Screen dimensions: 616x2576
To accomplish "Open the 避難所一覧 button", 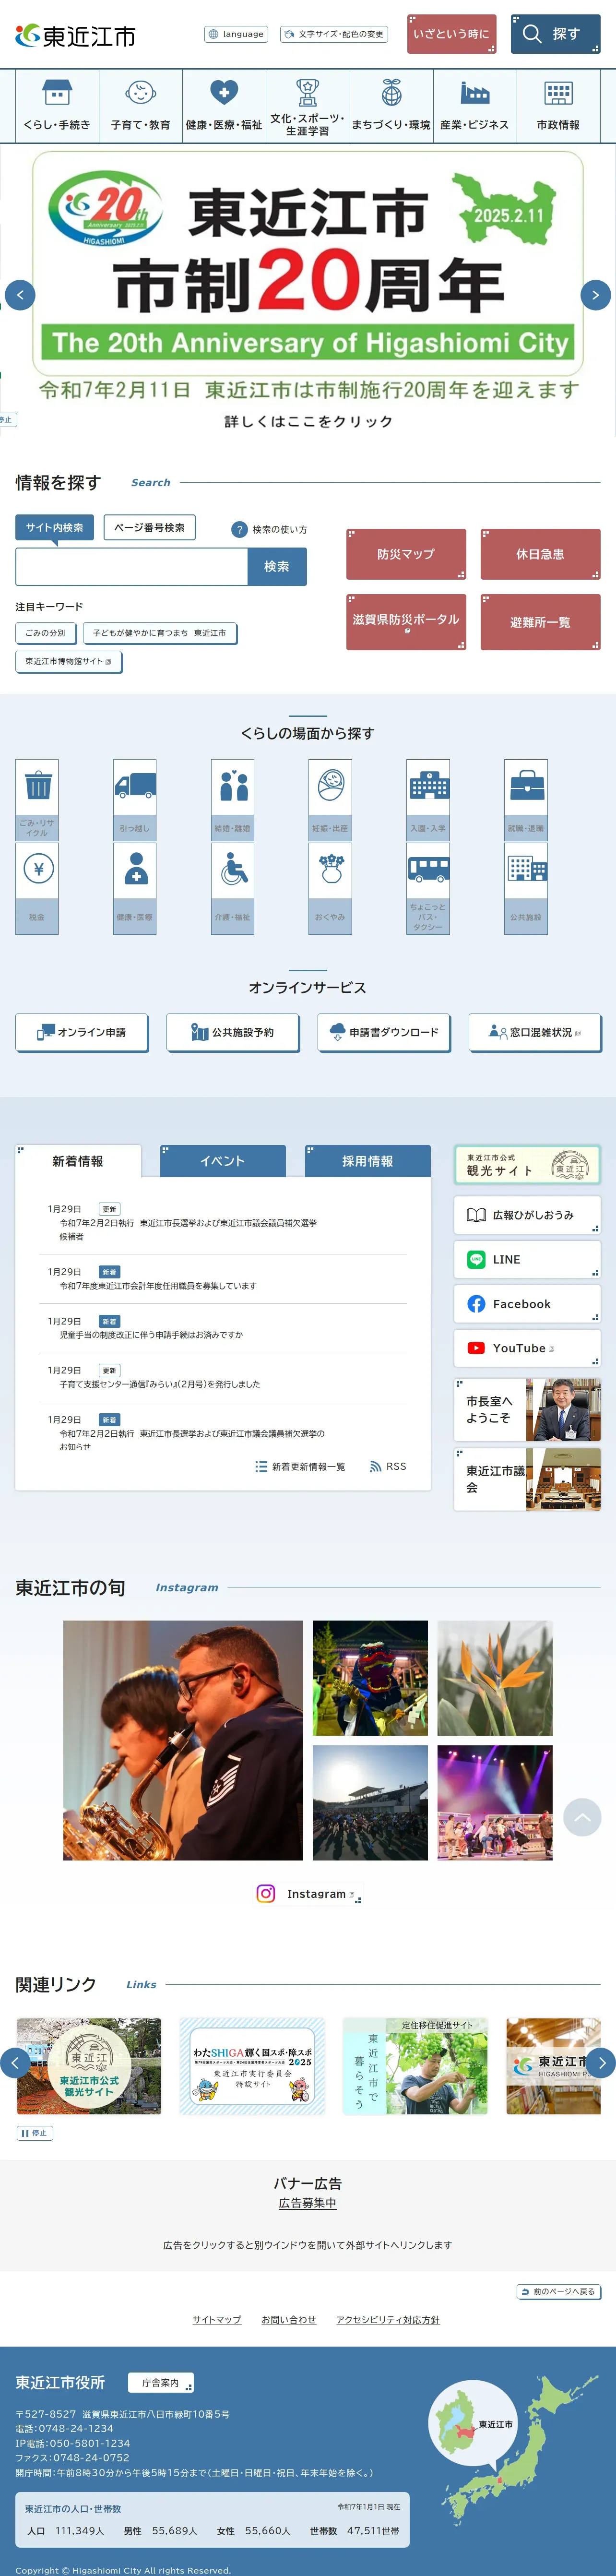I will [x=541, y=622].
